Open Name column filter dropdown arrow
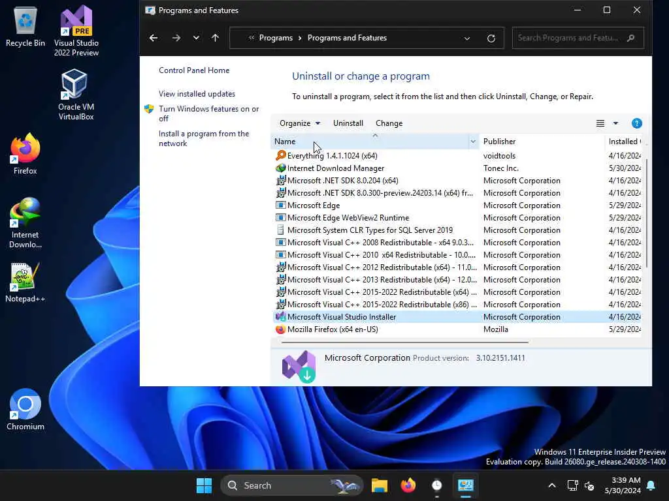Viewport: 669px width, 501px height. pos(473,142)
